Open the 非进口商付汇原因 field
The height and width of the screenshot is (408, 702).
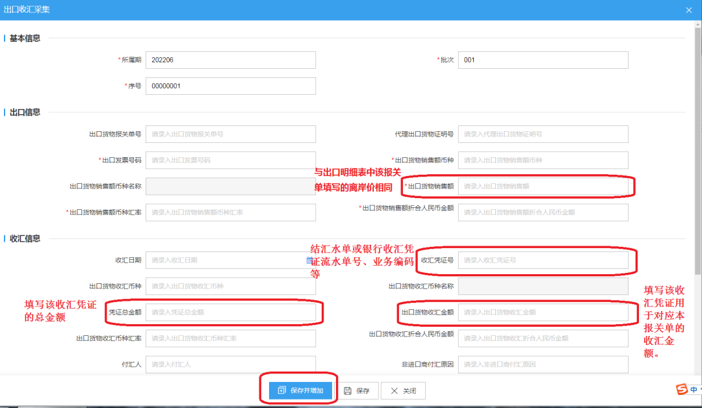(543, 364)
